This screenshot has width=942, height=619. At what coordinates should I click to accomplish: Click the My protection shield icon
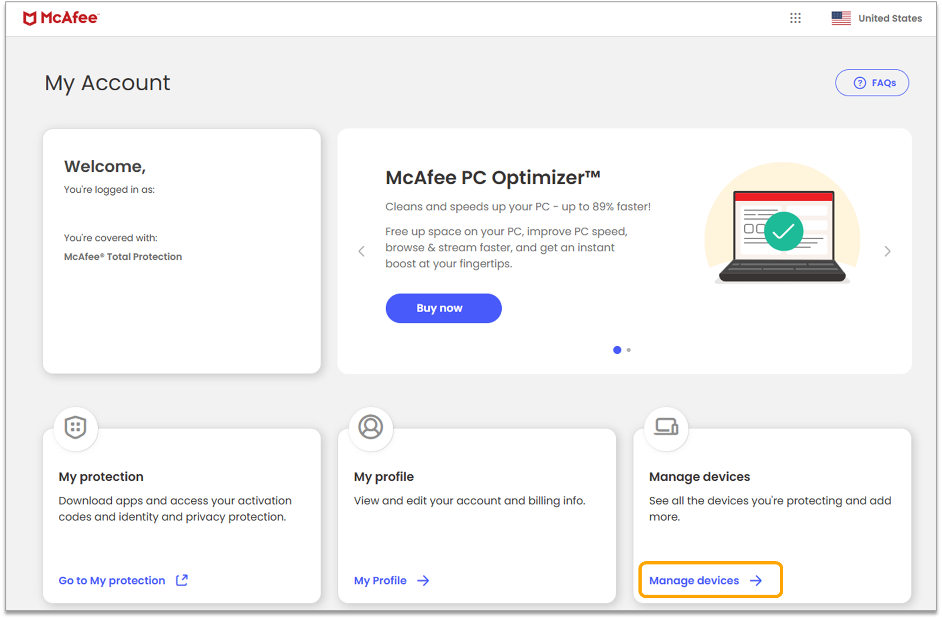click(x=76, y=428)
